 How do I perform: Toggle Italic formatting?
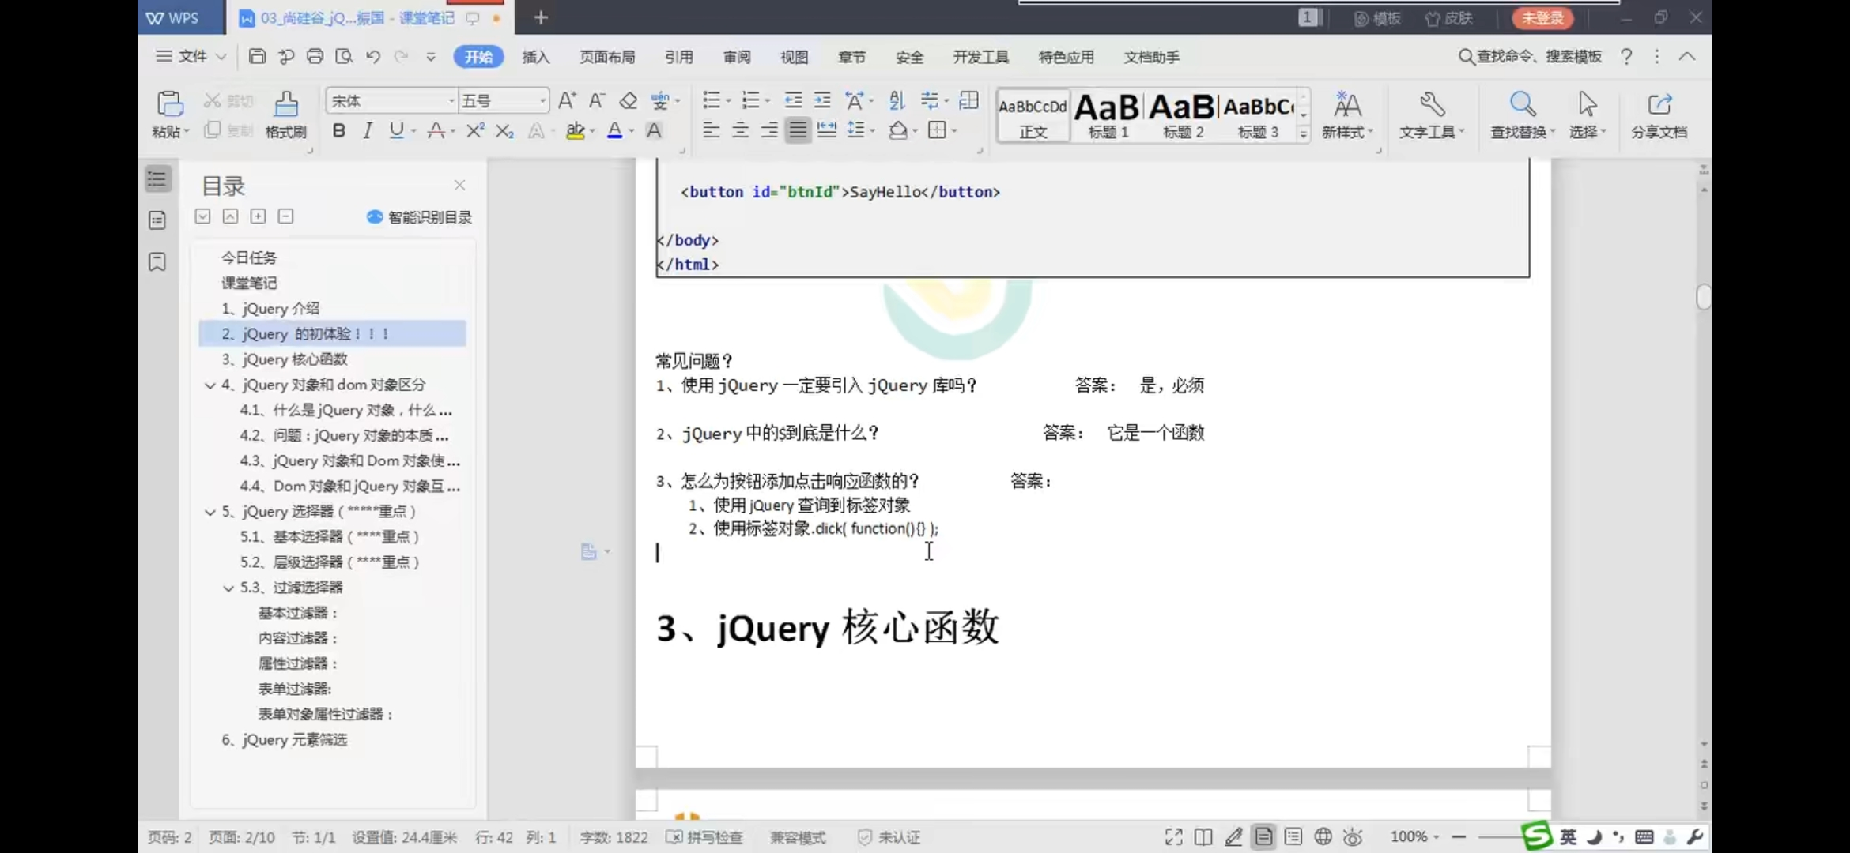pyautogui.click(x=368, y=131)
